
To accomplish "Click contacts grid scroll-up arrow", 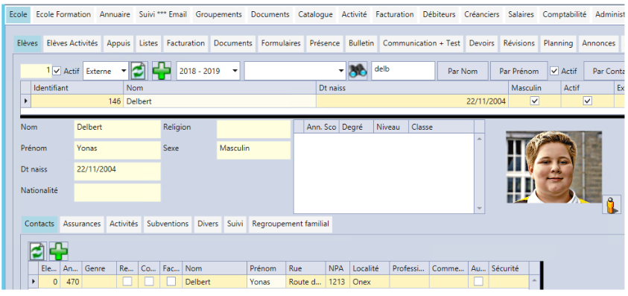I will [x=534, y=281].
